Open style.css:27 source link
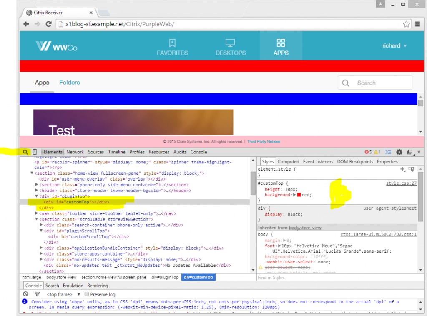Screen dimensions: 427x316 pos(401,183)
